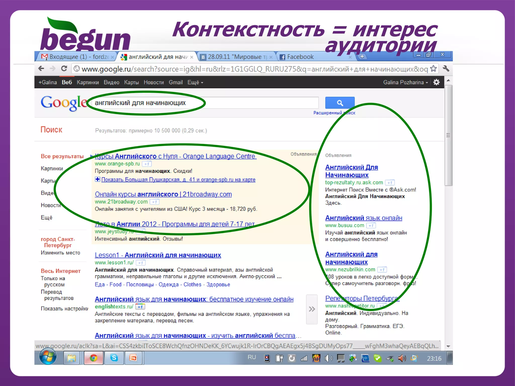Go back with browser back arrow

[41, 68]
